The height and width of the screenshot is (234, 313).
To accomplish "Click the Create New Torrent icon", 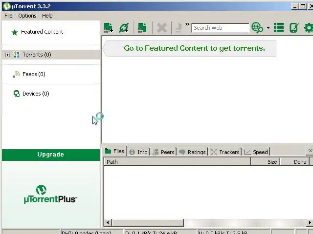I will (x=142, y=28).
